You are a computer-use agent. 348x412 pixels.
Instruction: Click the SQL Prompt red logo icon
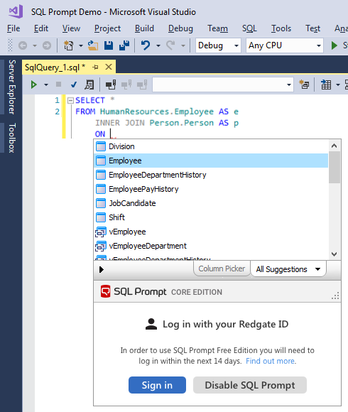[x=106, y=291]
